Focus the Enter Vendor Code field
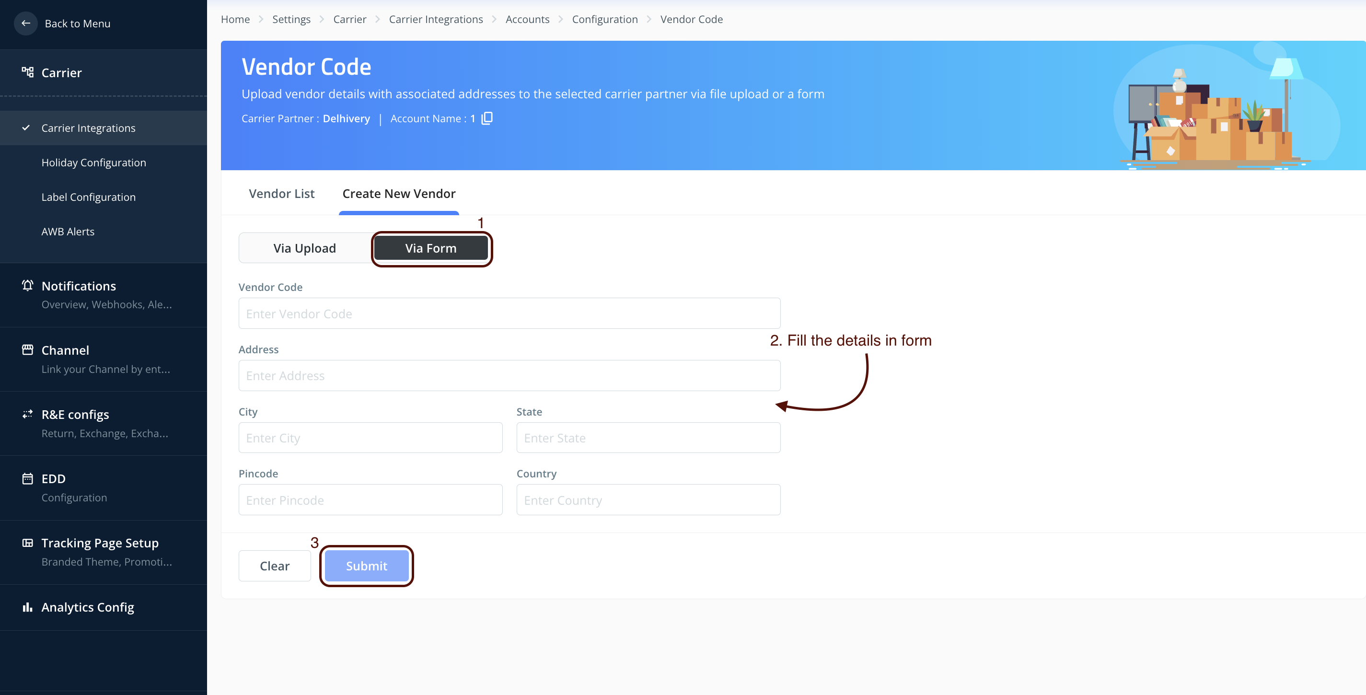This screenshot has height=695, width=1366. (509, 313)
